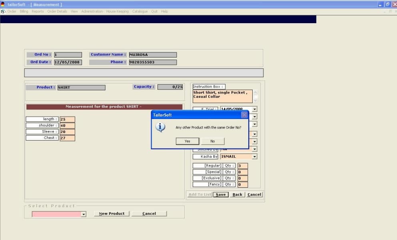Open the Catalogue menu
This screenshot has height=240, width=397.
140,12
